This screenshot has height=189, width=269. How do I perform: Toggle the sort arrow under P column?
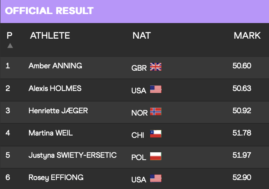(10, 46)
